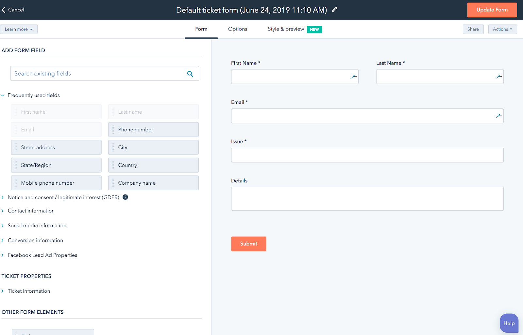523x335 pixels.
Task: Open the Help chat widget
Action: click(509, 323)
